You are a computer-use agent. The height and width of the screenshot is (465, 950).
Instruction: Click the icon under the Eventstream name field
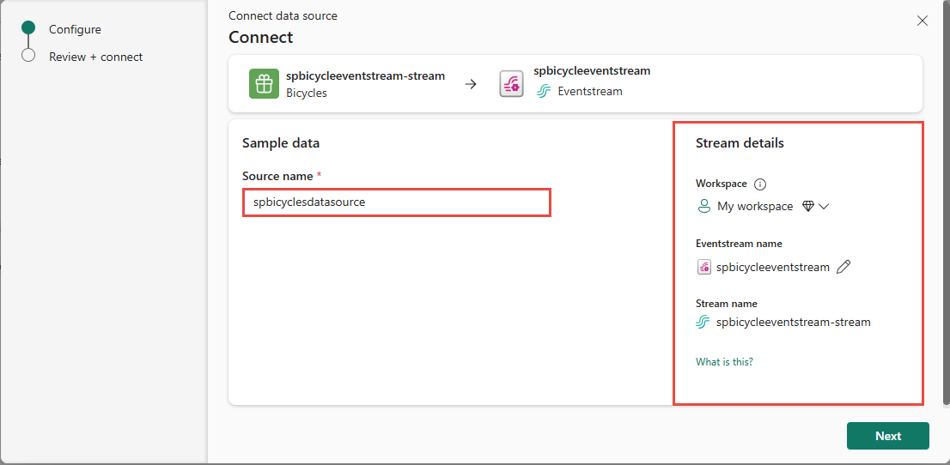[704, 267]
